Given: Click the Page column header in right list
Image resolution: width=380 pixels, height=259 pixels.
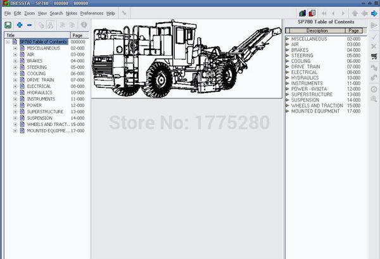Looking at the screenshot, I should 353,30.
